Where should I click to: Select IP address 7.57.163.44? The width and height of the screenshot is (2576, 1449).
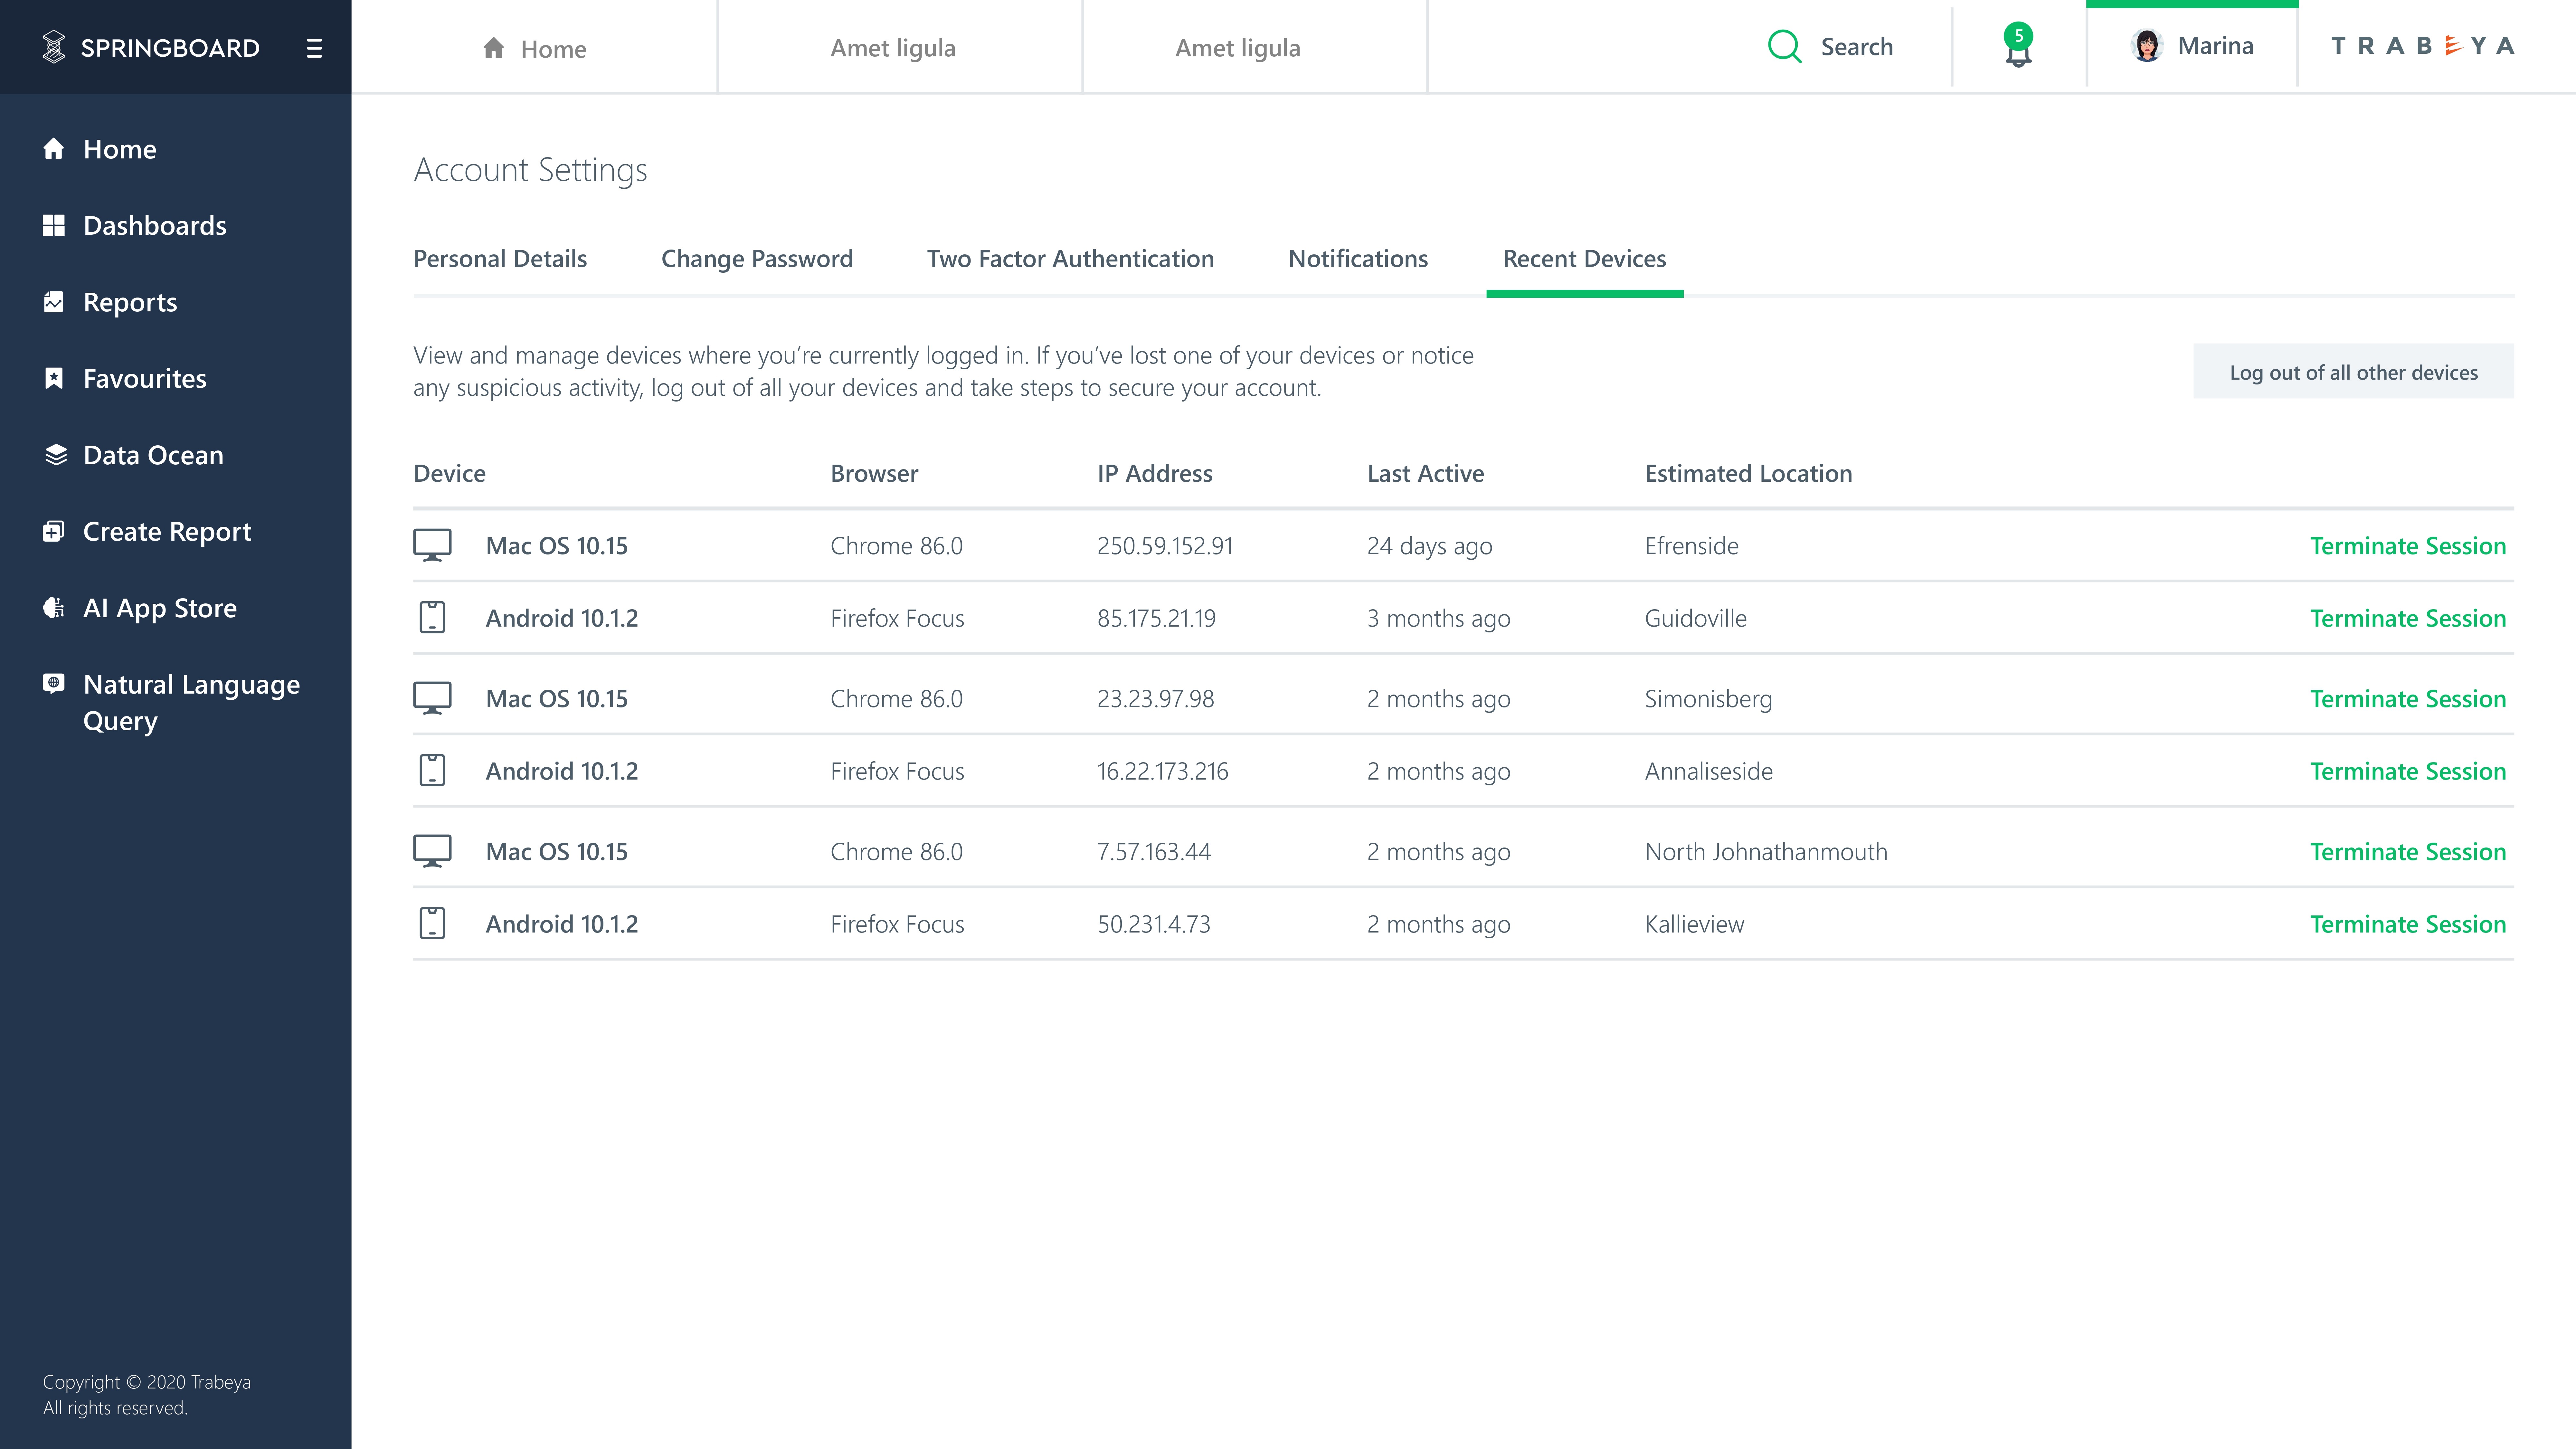[x=1154, y=852]
